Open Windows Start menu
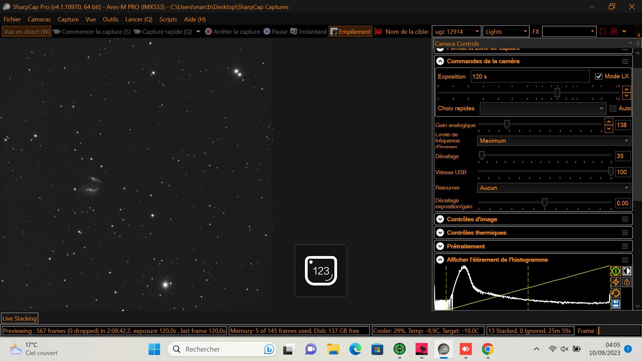The image size is (642, 361). [154, 349]
